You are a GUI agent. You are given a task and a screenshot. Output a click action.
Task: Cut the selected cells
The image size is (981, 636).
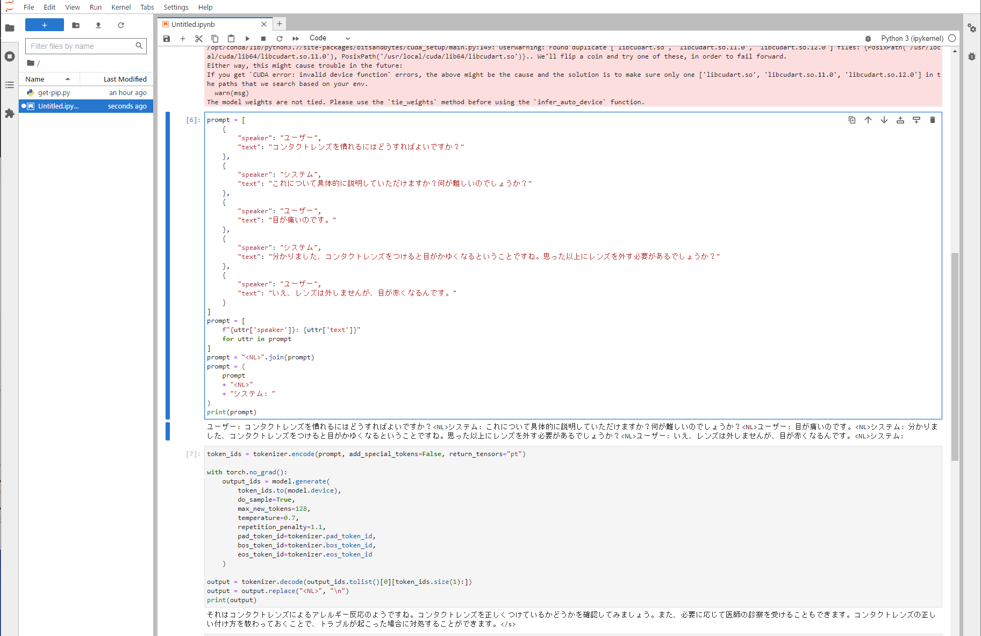pyautogui.click(x=199, y=38)
